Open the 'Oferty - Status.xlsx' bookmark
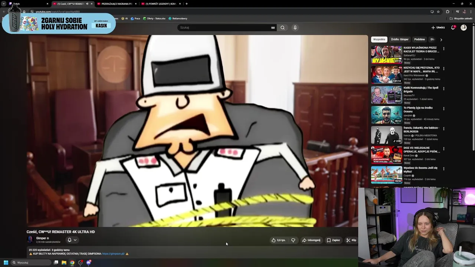 click(154, 19)
